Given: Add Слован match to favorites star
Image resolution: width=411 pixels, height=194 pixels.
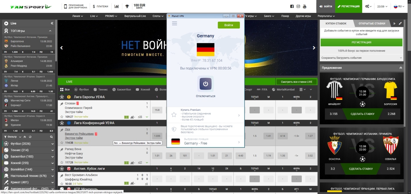Looking at the screenshot, I should (62, 117).
